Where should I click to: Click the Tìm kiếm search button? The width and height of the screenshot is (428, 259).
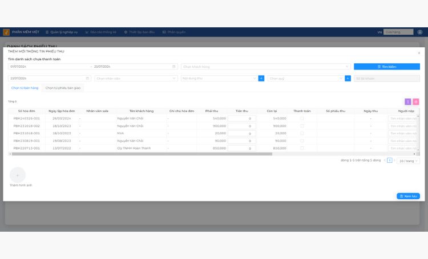pyautogui.click(x=387, y=67)
